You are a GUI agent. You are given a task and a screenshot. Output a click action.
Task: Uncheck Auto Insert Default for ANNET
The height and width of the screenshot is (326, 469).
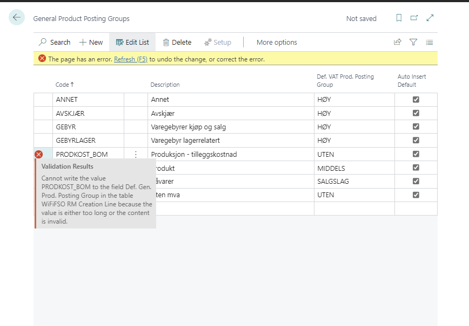(416, 100)
